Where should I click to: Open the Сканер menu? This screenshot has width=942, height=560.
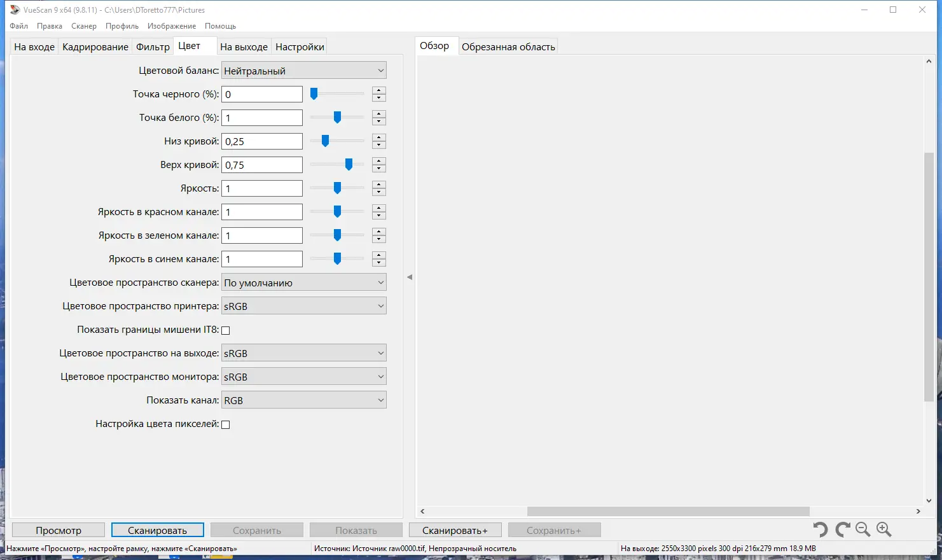(x=84, y=26)
